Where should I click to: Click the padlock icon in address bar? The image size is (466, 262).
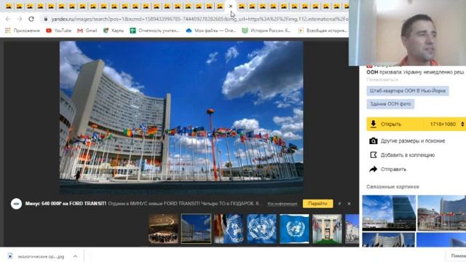click(x=45, y=19)
